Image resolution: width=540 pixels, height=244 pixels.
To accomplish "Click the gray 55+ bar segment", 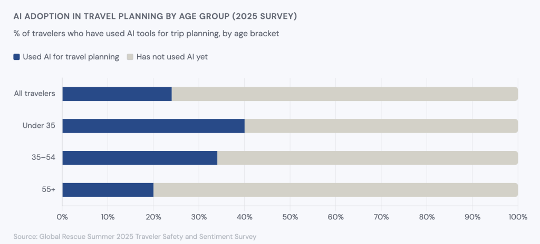I will [x=335, y=190].
